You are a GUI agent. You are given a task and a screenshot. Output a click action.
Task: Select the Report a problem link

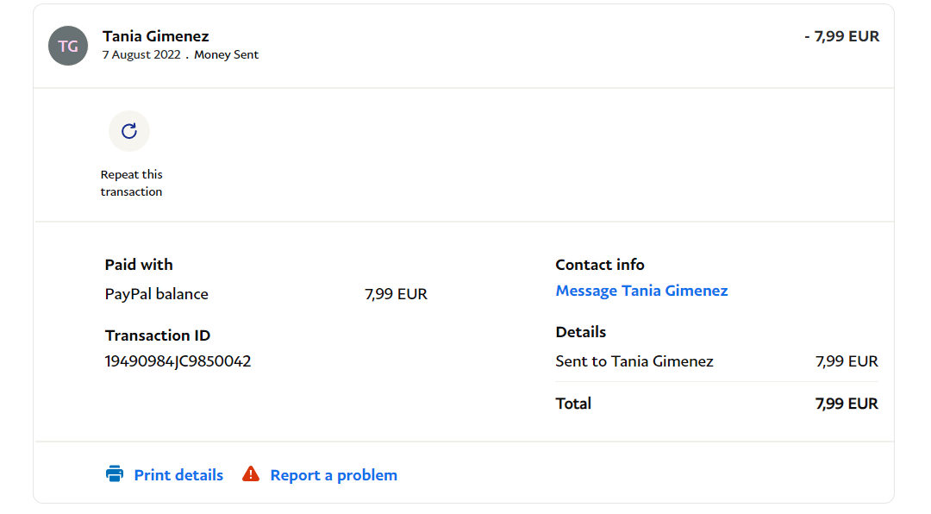334,475
